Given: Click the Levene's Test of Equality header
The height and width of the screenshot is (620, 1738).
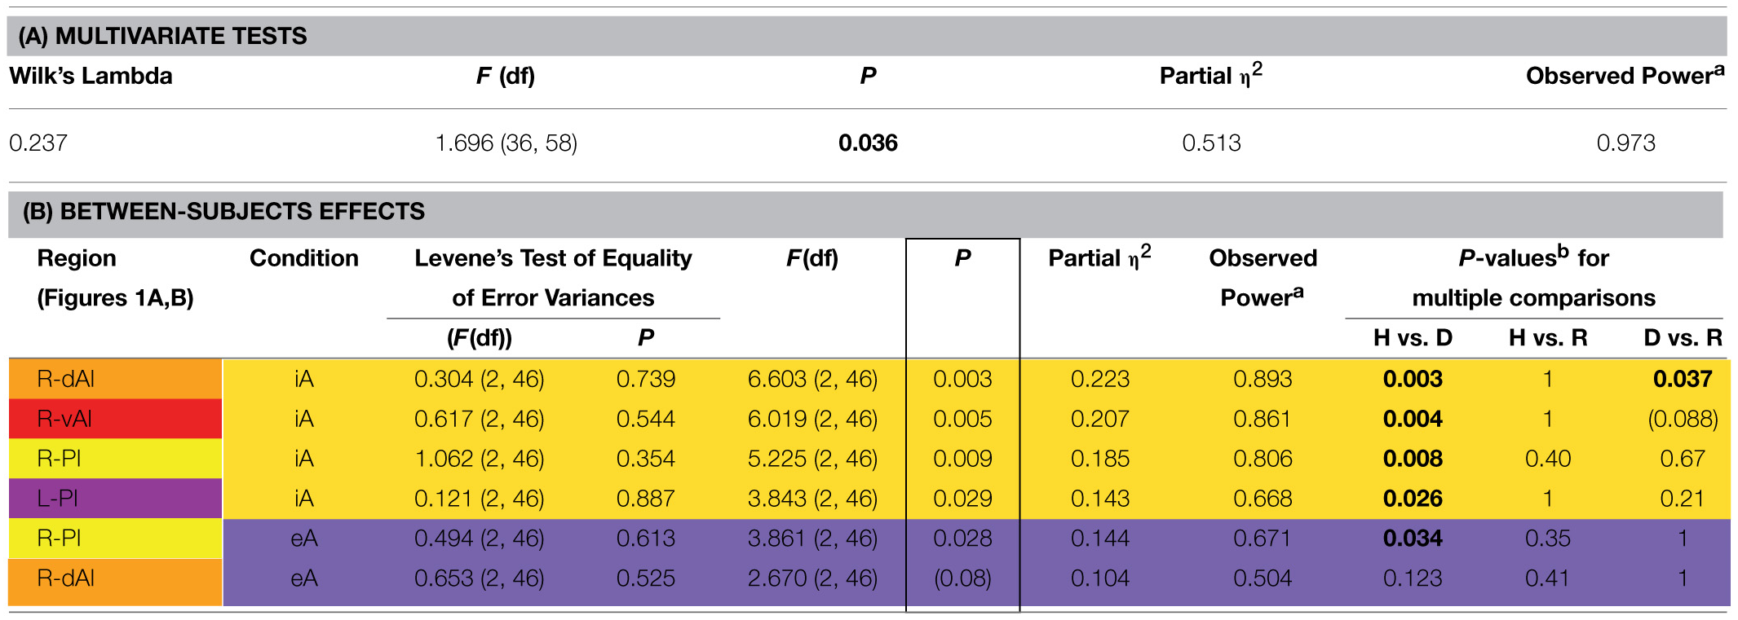Looking at the screenshot, I should coord(553,258).
